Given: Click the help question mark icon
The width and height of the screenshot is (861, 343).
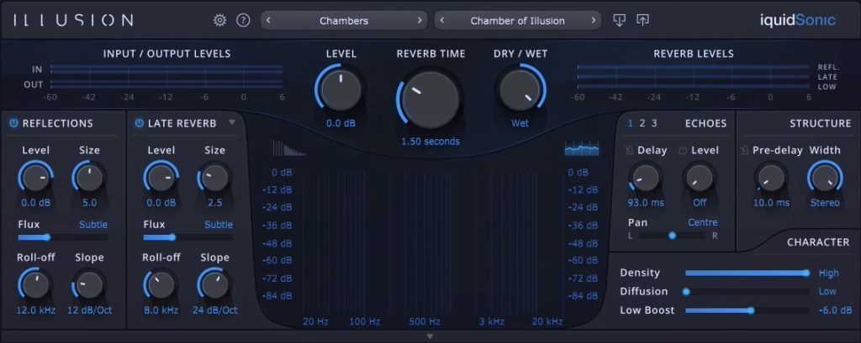Looking at the screenshot, I should coord(243,20).
